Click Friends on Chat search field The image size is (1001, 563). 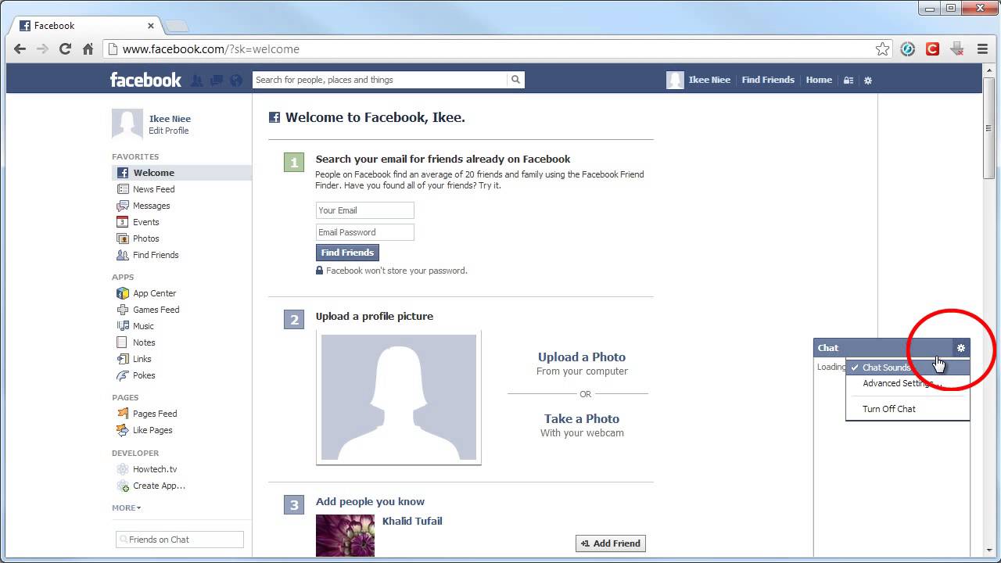click(180, 540)
